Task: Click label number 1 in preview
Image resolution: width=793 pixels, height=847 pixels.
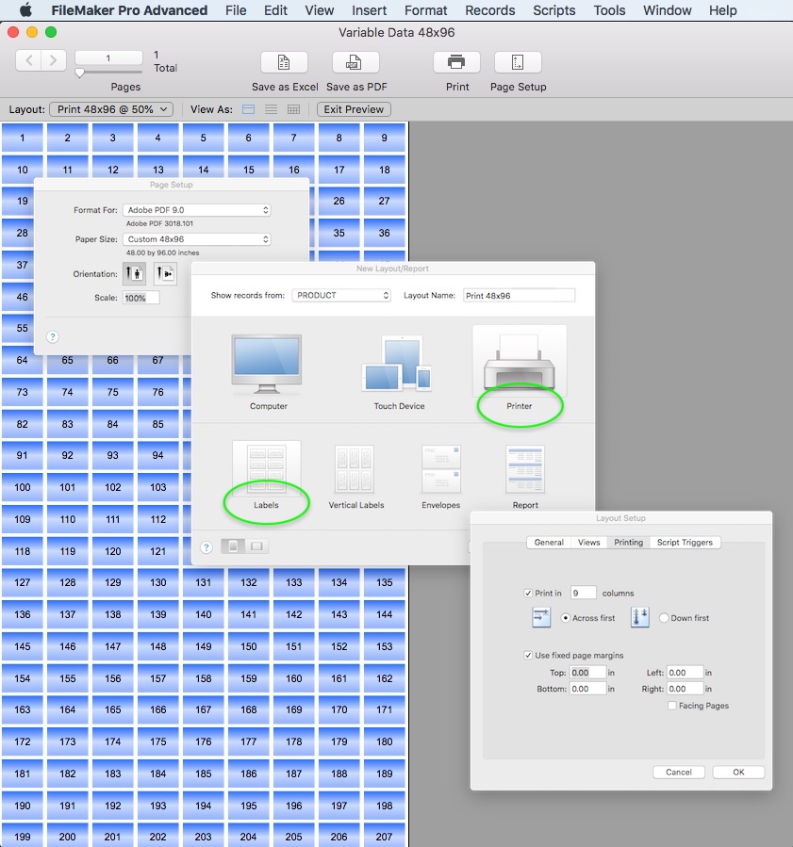Action: pos(23,138)
